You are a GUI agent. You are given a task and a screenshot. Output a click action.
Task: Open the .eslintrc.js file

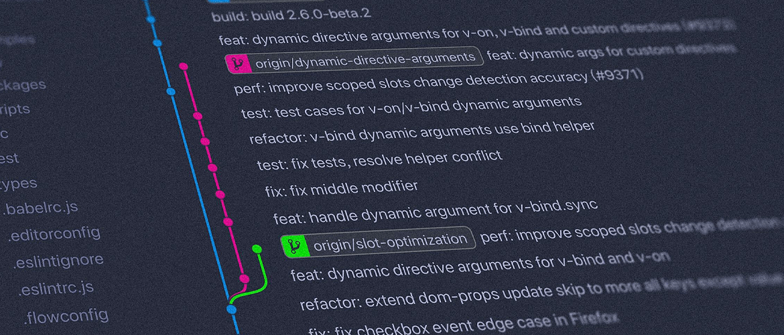coord(56,288)
